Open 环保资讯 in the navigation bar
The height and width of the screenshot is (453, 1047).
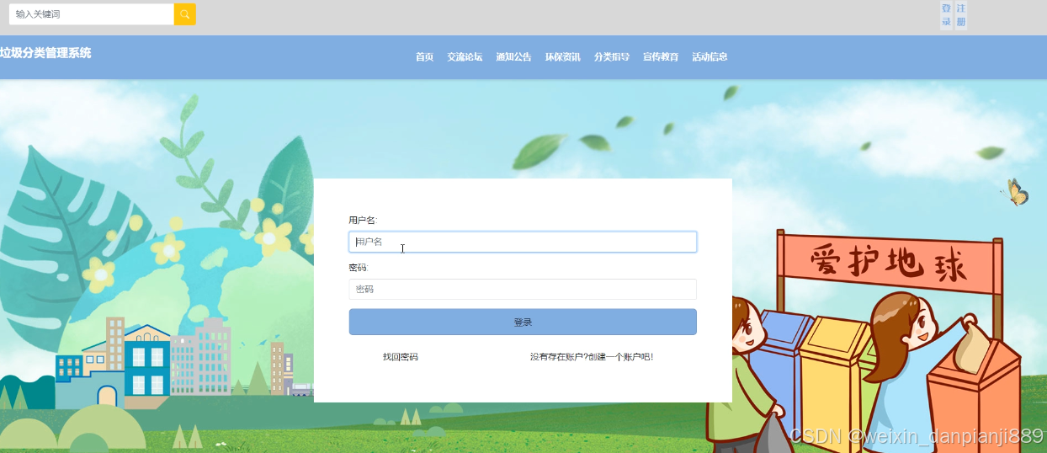tap(562, 57)
